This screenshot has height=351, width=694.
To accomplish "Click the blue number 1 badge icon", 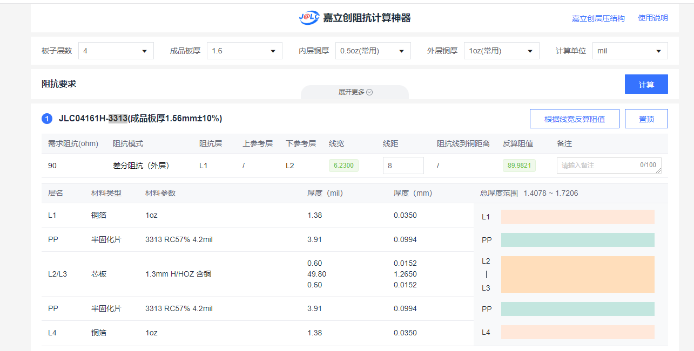I will click(x=47, y=119).
